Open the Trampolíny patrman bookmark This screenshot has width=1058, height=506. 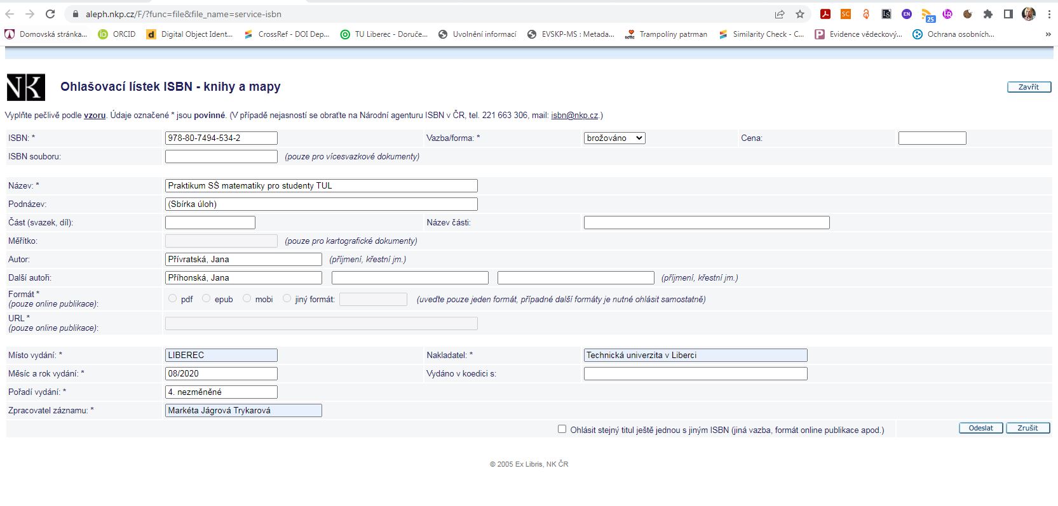(666, 34)
